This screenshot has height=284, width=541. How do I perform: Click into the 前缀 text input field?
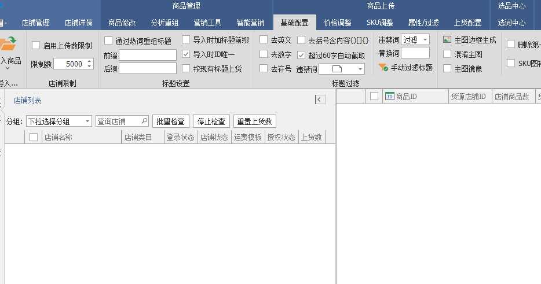pyautogui.click(x=148, y=55)
